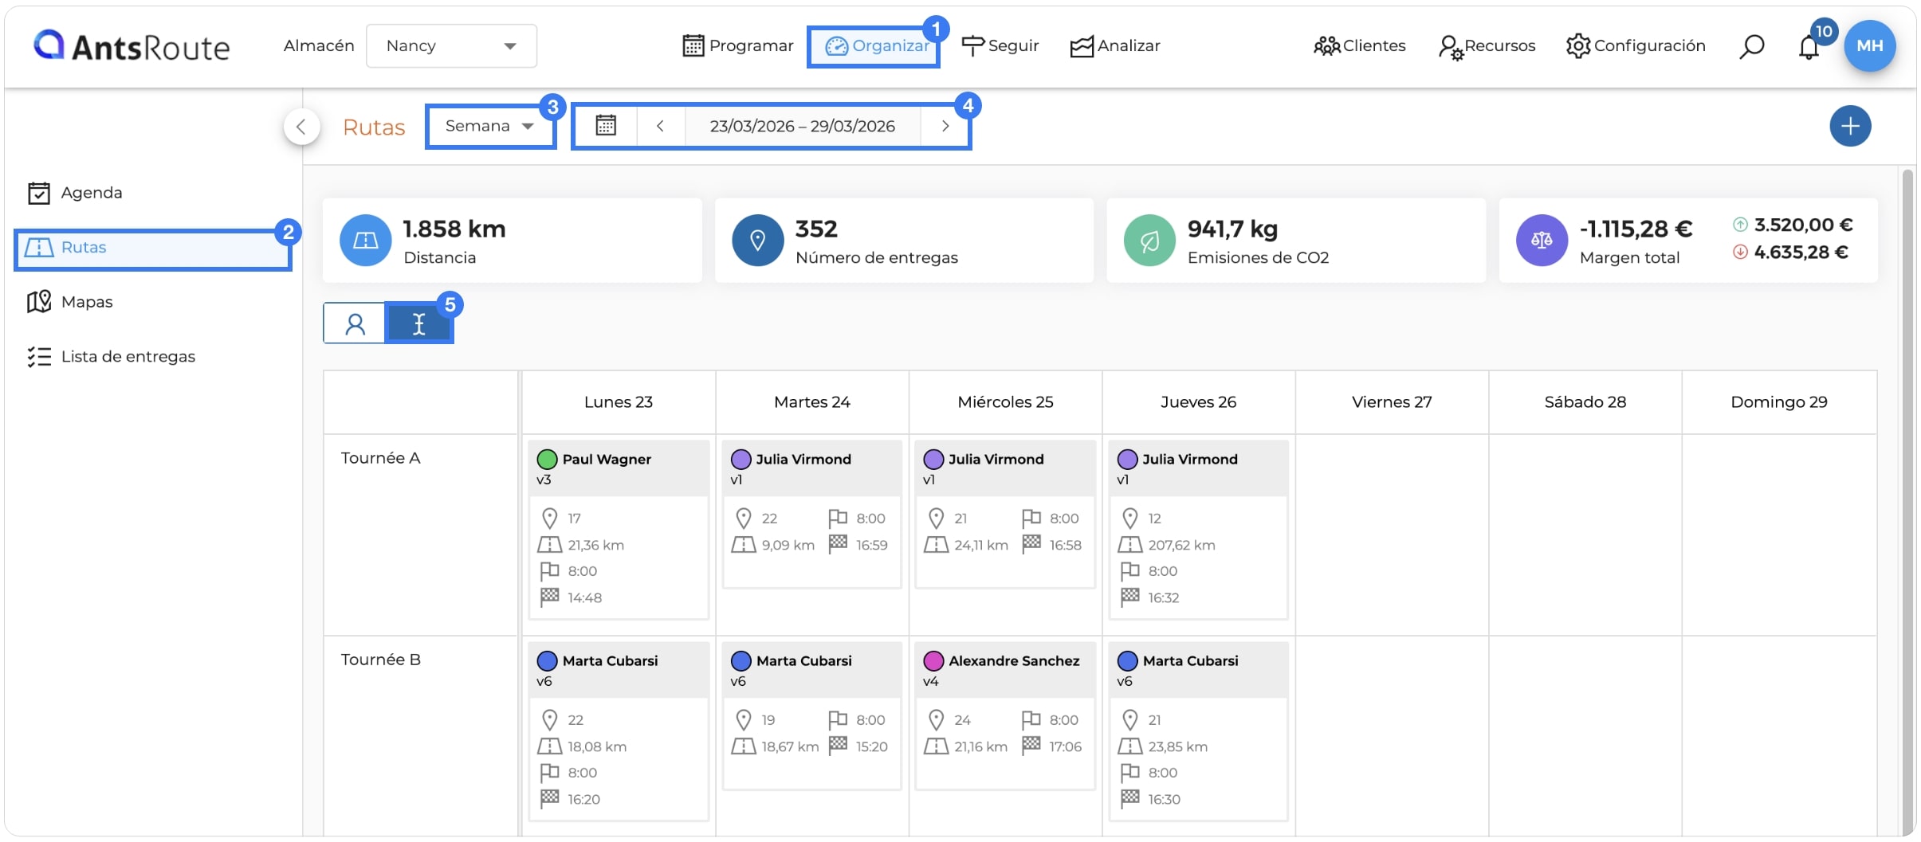The width and height of the screenshot is (1921, 842).
Task: Open Alexandre Sanchez route card on Miércoles
Action: pos(1005,715)
